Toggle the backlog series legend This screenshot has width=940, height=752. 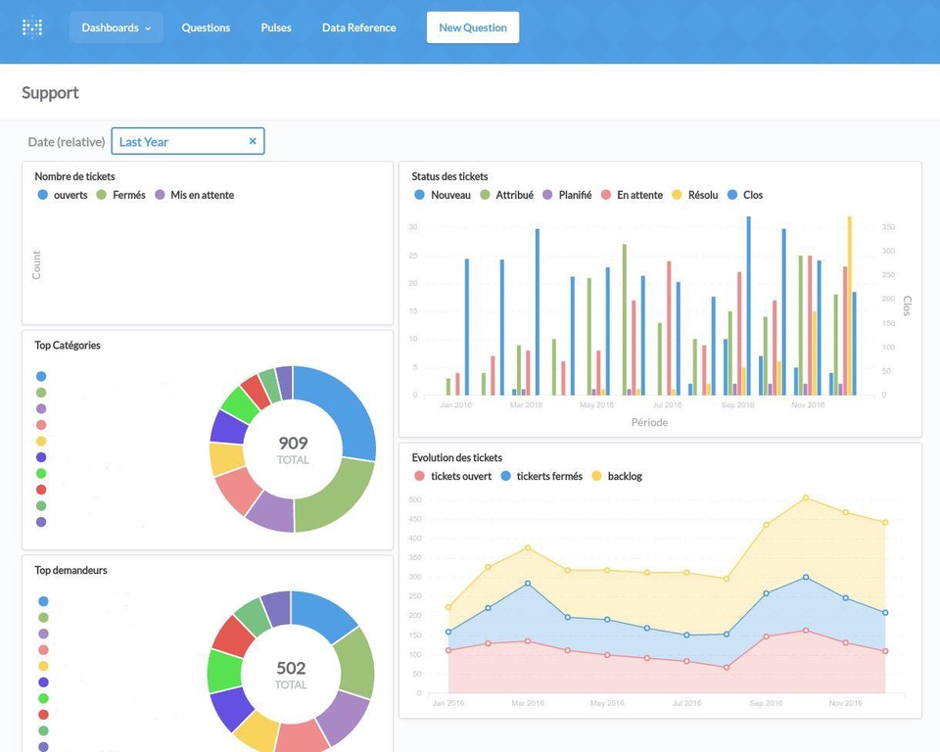point(617,476)
